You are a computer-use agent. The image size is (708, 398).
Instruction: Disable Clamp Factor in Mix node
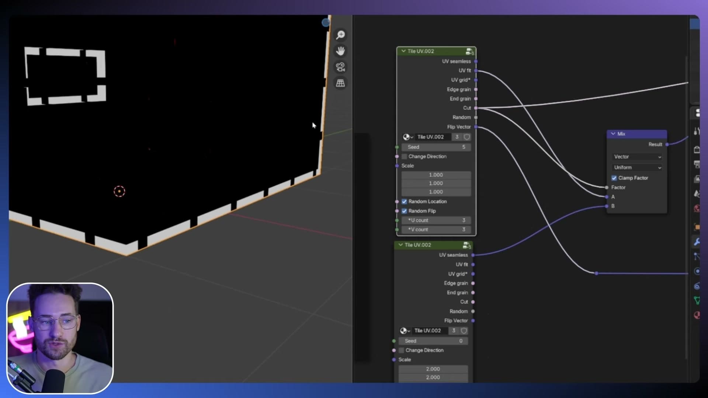pos(614,178)
